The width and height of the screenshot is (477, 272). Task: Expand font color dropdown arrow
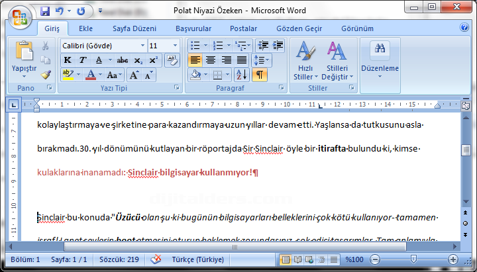(x=101, y=75)
